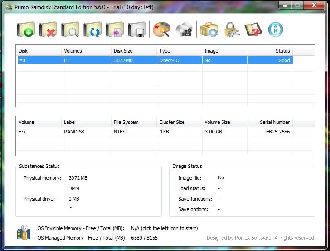Viewport: 330px width, 251px height.
Task: Click the Image file No value
Action: pos(221,177)
